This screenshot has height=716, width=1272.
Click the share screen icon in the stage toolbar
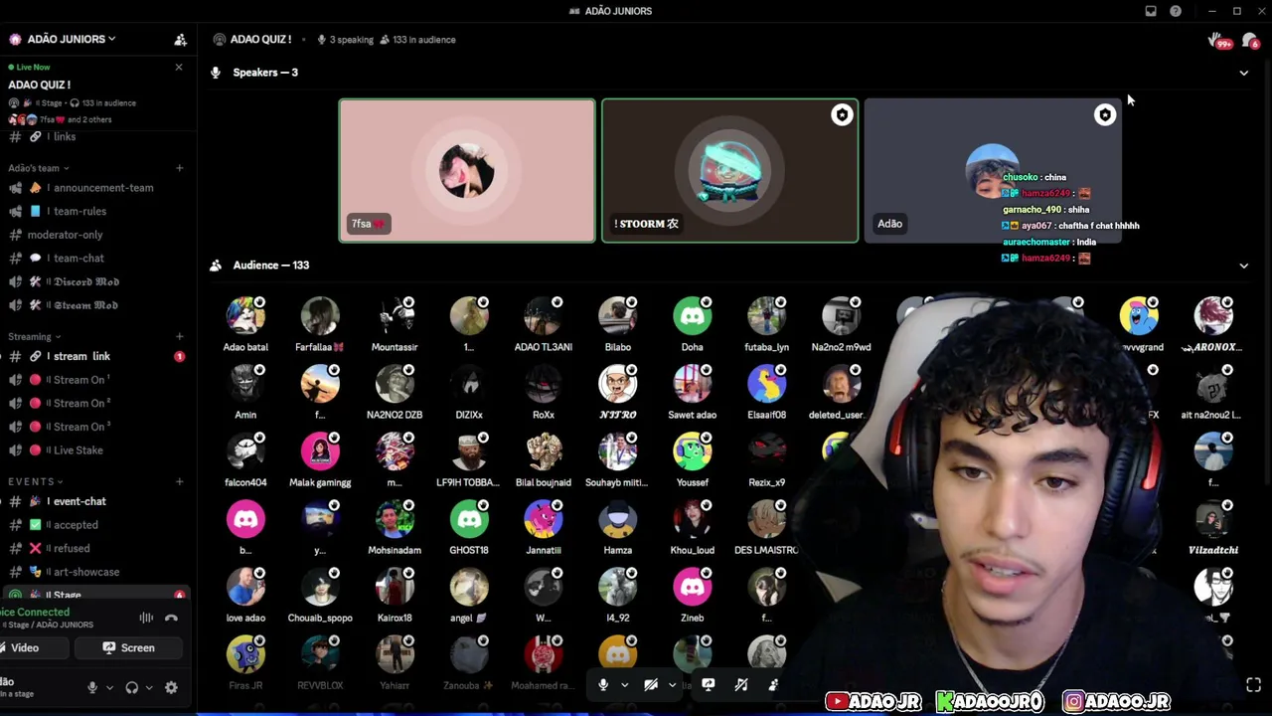[x=709, y=684]
